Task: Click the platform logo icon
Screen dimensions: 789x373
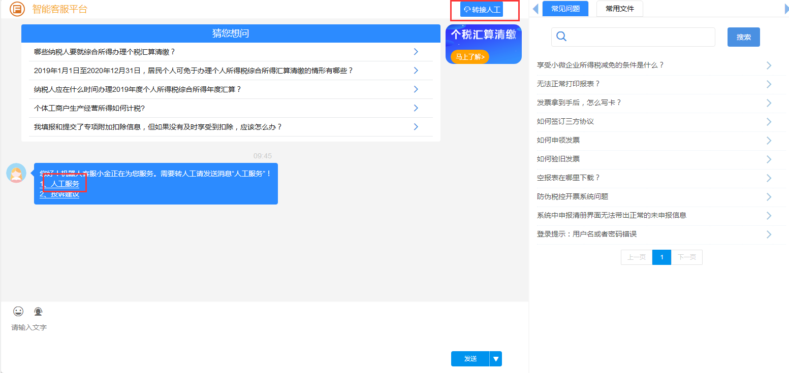Action: pyautogui.click(x=17, y=9)
